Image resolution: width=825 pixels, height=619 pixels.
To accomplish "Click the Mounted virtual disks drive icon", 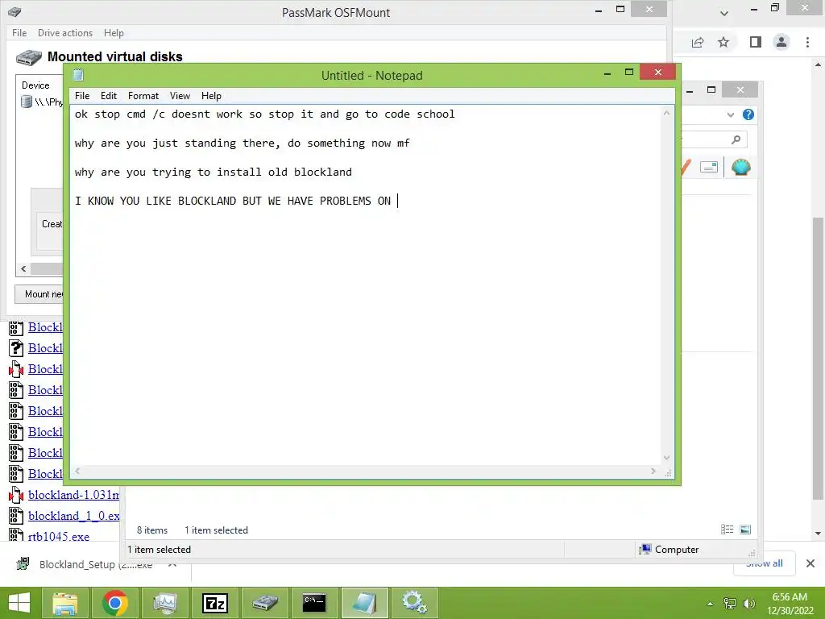I will (28, 57).
